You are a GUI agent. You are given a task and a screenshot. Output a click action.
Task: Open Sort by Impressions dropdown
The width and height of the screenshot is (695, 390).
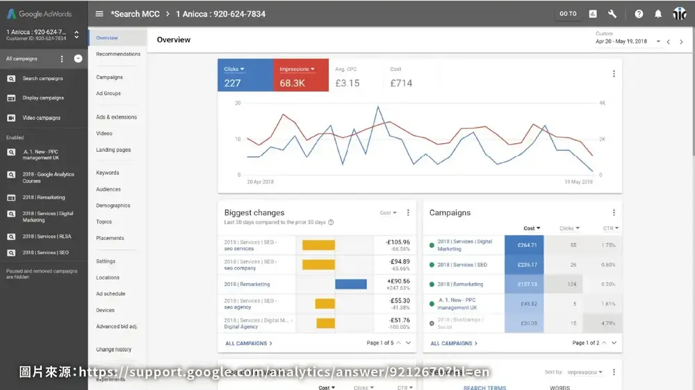tap(584, 372)
